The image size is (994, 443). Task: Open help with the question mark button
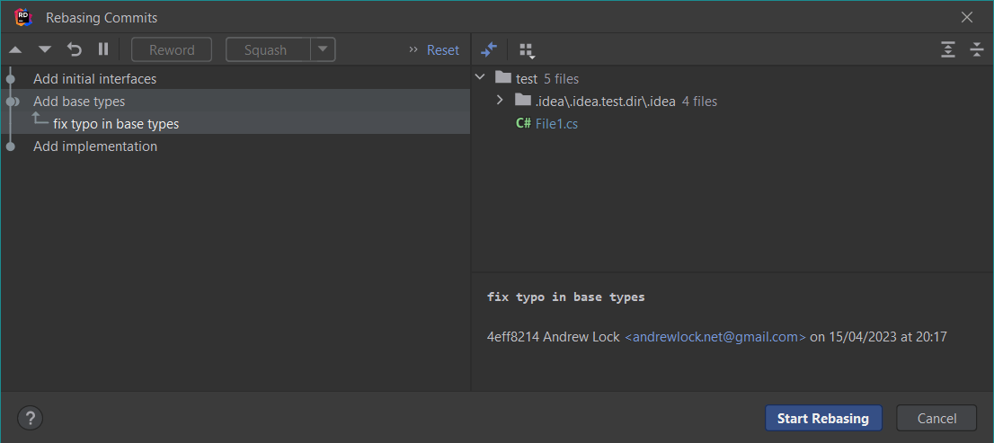click(x=30, y=418)
